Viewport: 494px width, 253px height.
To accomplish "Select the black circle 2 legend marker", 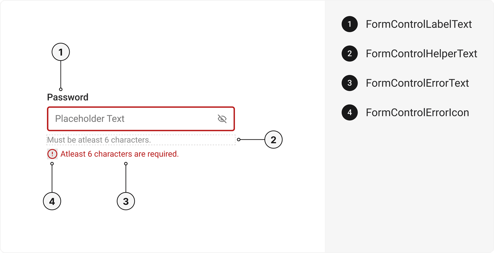I will click(350, 54).
